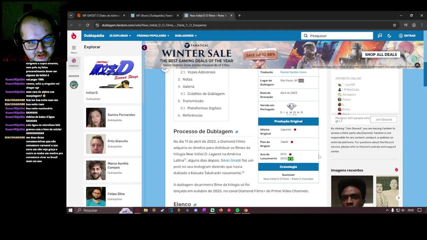Click the address bar URL
The image size is (427, 240).
point(154,25)
